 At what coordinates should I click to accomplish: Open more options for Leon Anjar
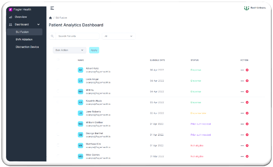[242, 81]
